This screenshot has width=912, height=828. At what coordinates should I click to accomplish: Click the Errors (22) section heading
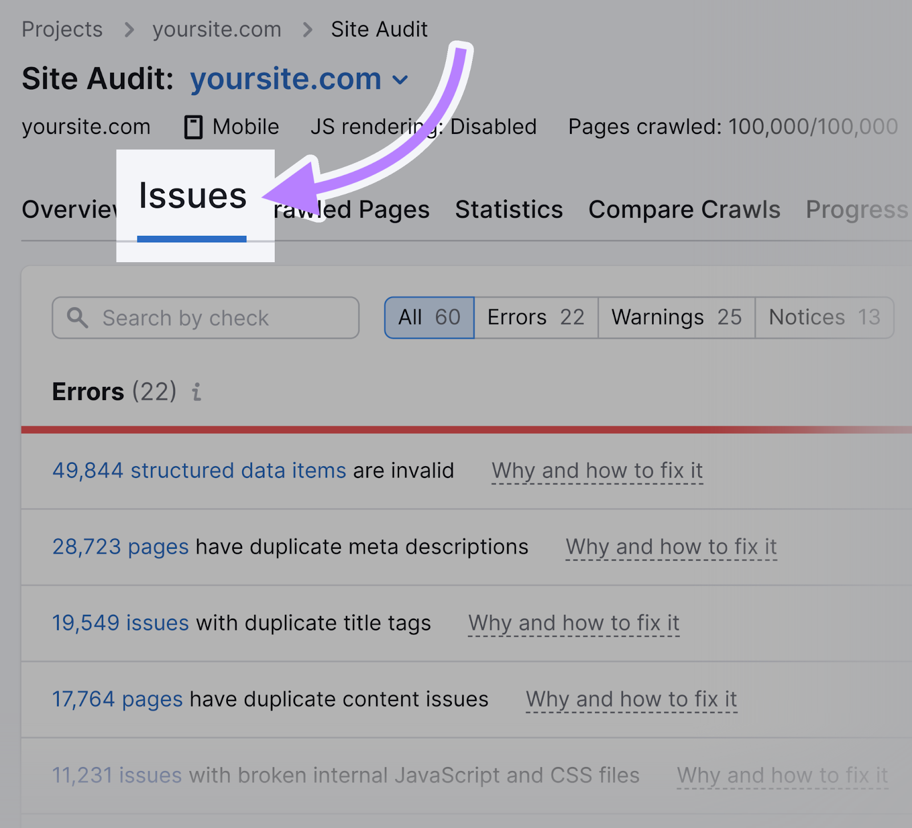(115, 392)
